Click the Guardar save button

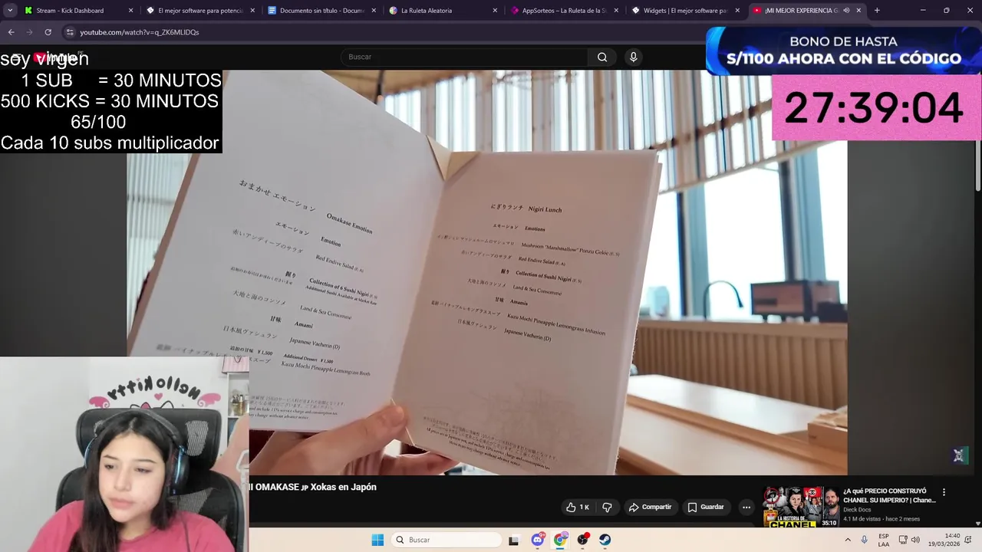(x=706, y=507)
